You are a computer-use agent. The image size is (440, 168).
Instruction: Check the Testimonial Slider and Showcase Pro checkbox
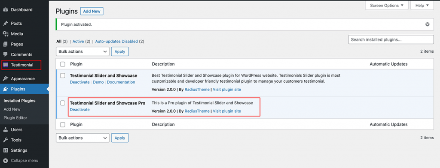[x=63, y=103]
